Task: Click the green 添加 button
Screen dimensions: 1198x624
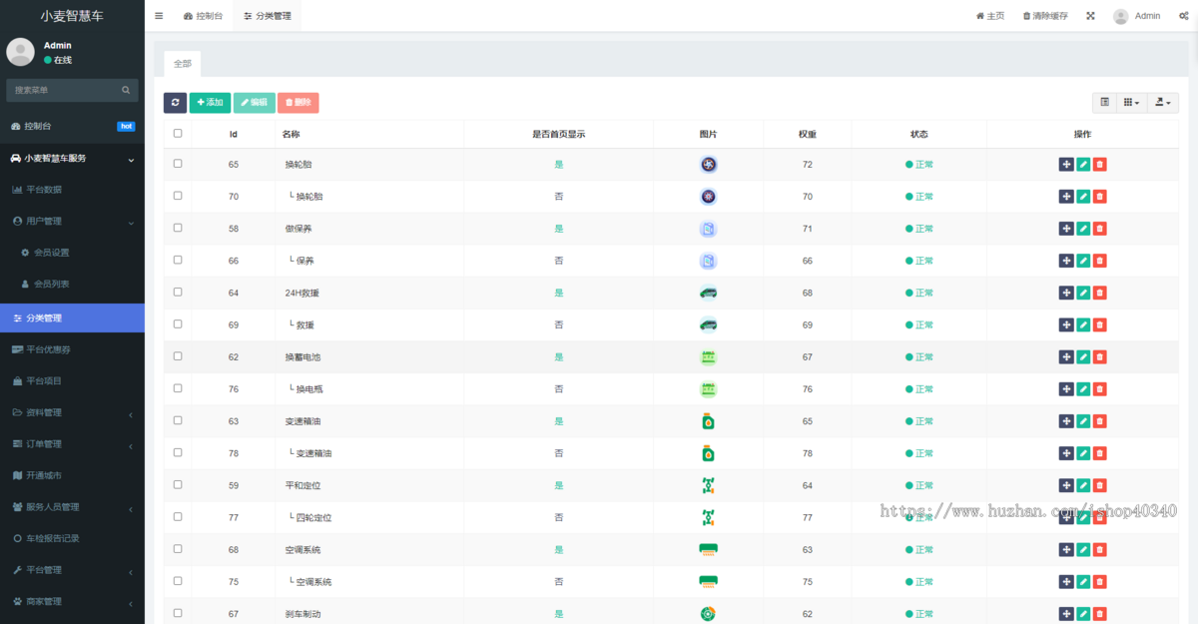Action: click(210, 103)
